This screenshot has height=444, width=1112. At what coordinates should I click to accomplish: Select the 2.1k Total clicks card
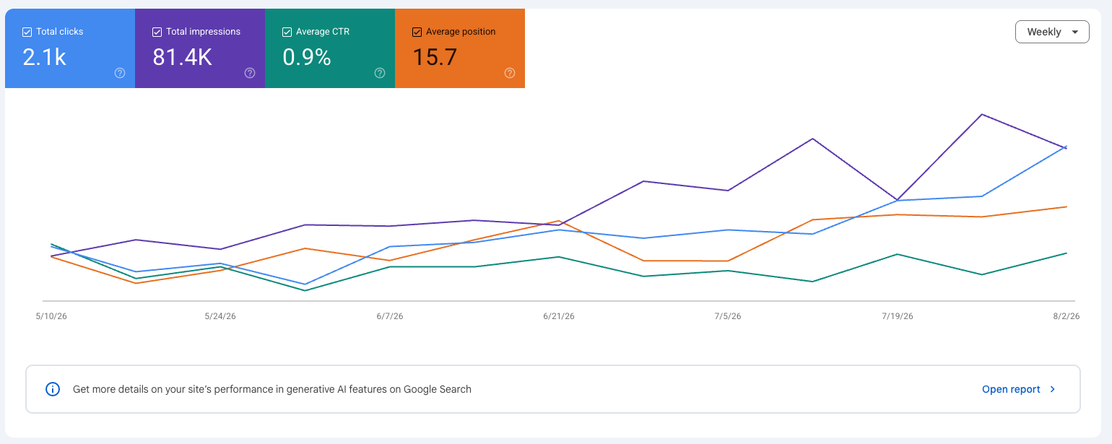[70, 48]
